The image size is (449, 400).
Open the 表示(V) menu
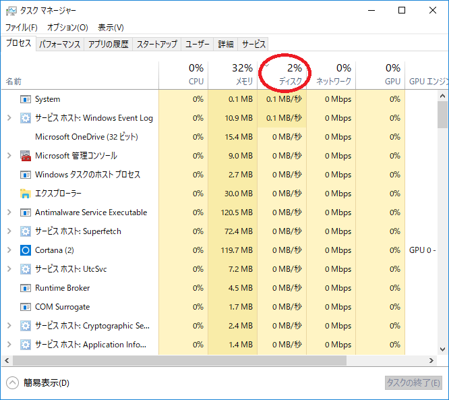111,28
